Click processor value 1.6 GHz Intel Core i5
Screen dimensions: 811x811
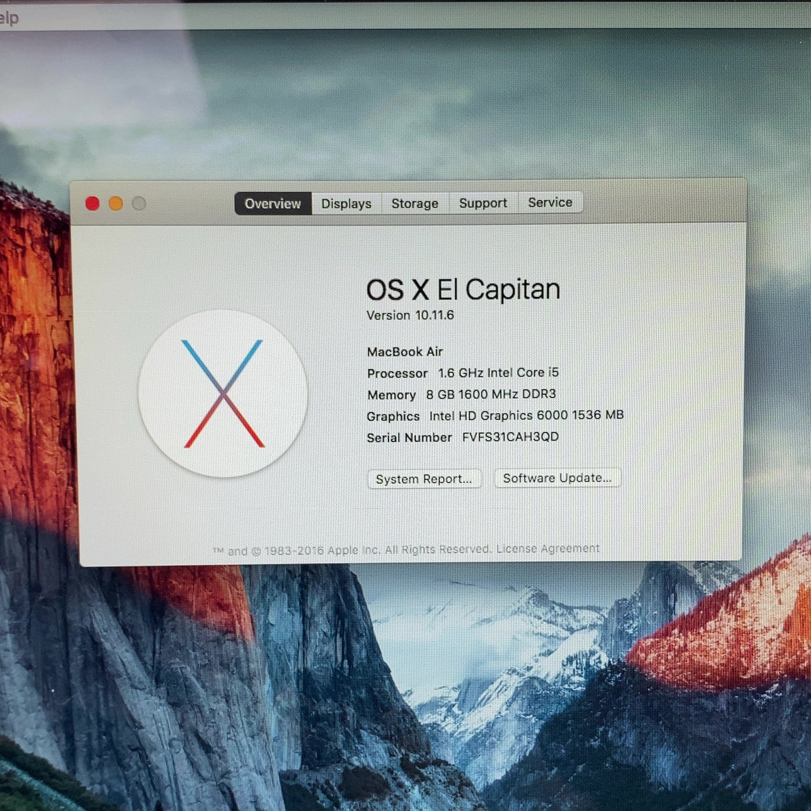click(x=499, y=372)
